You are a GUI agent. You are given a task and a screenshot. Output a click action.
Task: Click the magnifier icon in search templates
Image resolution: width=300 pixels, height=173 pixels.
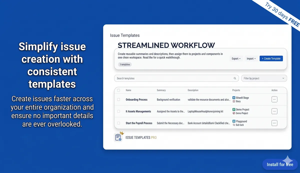point(235,78)
